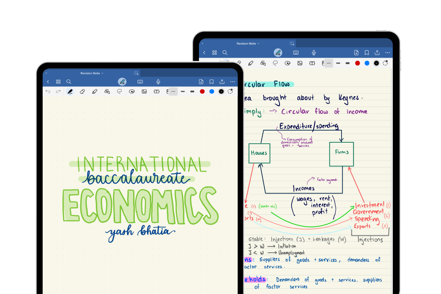Screen dimensions: 441x294
Task: Bookmark the page on left iPad
Action: pyautogui.click(x=211, y=82)
